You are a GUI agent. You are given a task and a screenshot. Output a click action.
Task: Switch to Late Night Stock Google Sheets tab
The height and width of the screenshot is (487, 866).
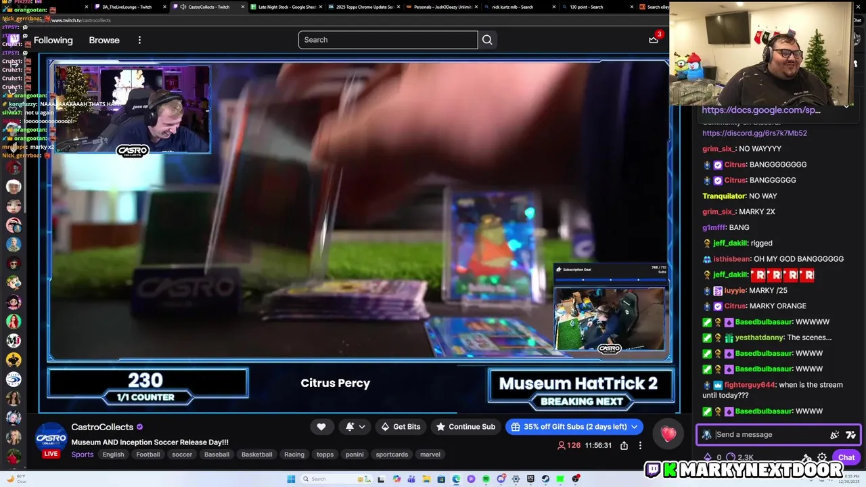pyautogui.click(x=287, y=7)
